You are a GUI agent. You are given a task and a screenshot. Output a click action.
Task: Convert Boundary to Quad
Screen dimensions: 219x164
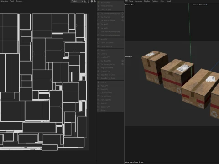tap(110, 78)
